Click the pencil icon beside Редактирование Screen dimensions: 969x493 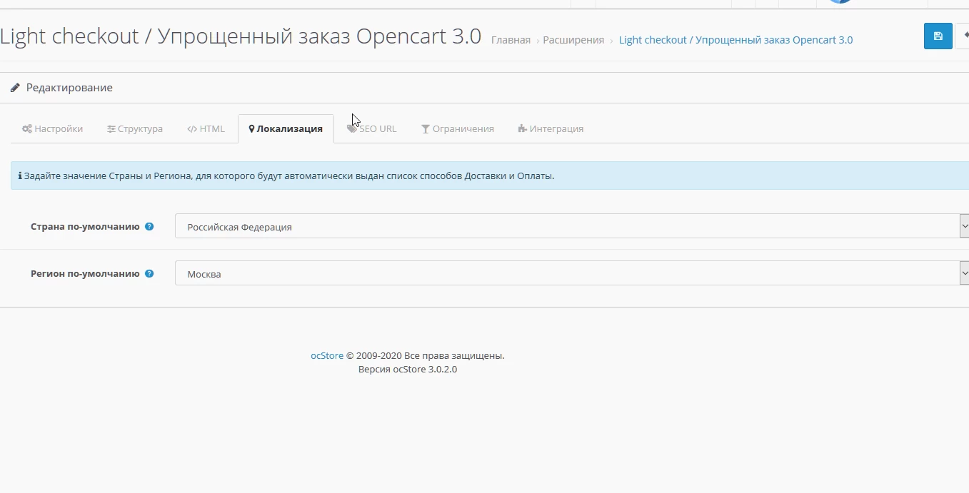click(15, 88)
